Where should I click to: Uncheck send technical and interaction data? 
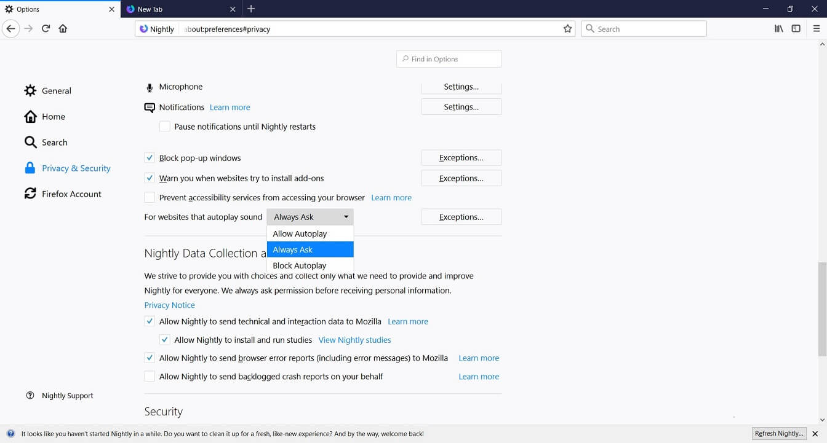coord(150,321)
